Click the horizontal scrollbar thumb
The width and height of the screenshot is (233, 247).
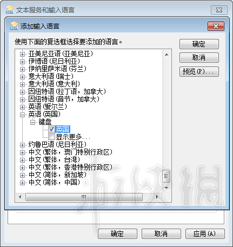84,197
